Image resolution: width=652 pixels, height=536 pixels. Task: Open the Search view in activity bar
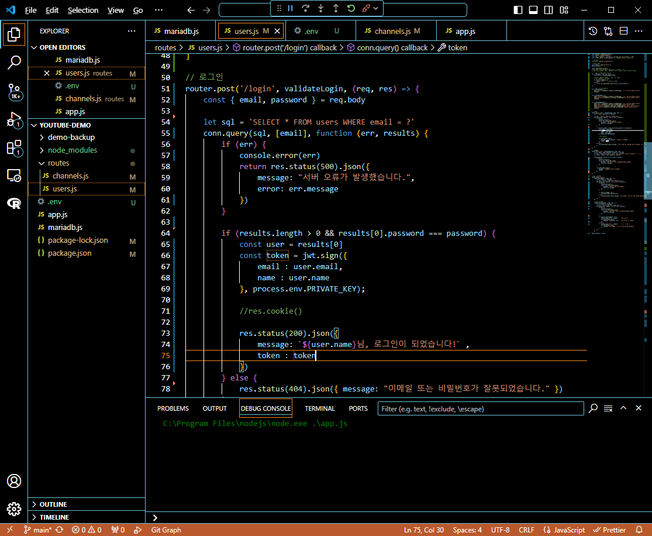click(13, 63)
